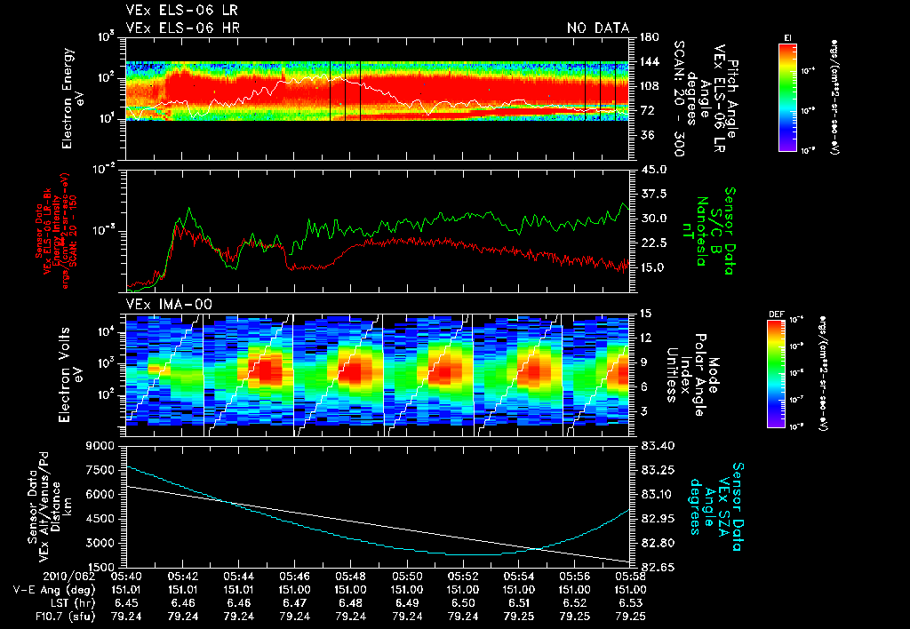Image resolution: width=910 pixels, height=629 pixels.
Task: Click the LST value 6.47
Action: click(294, 603)
